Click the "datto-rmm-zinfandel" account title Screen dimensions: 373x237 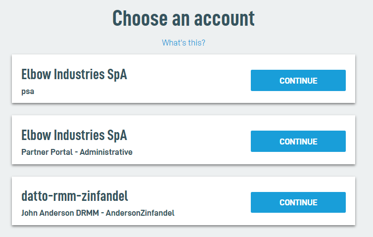click(75, 196)
